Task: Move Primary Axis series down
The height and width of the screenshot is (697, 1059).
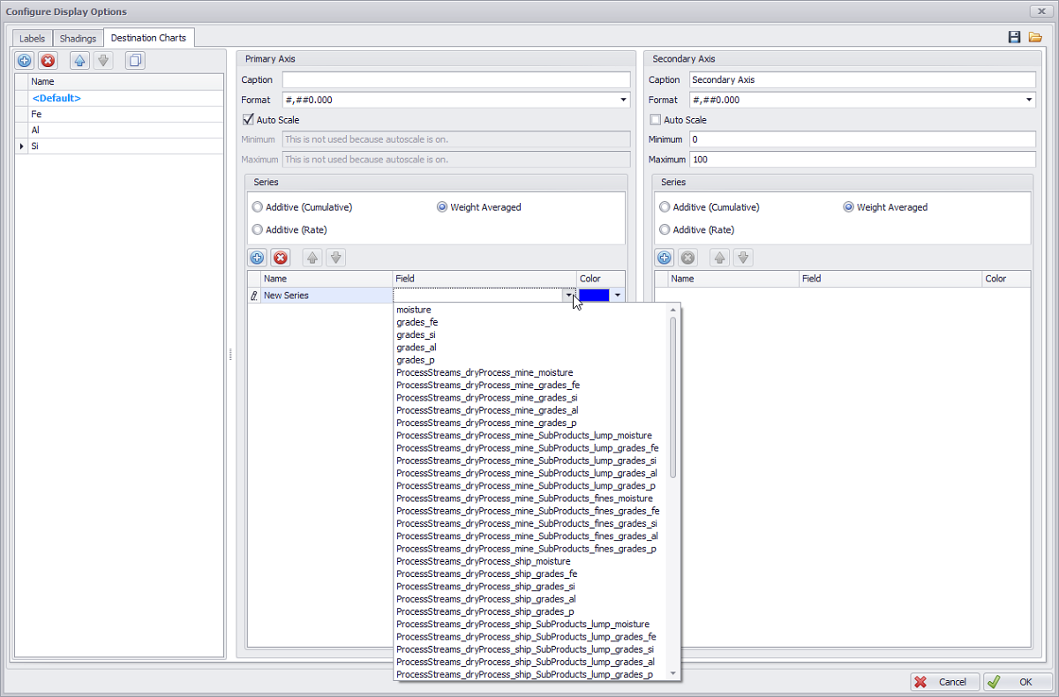Action: [335, 258]
